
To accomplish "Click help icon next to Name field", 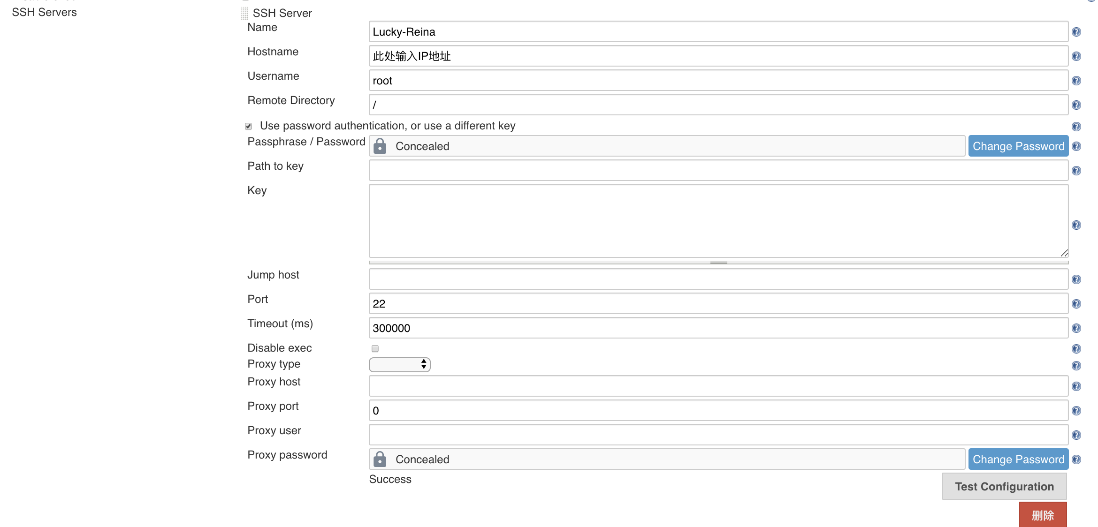I will [1076, 32].
